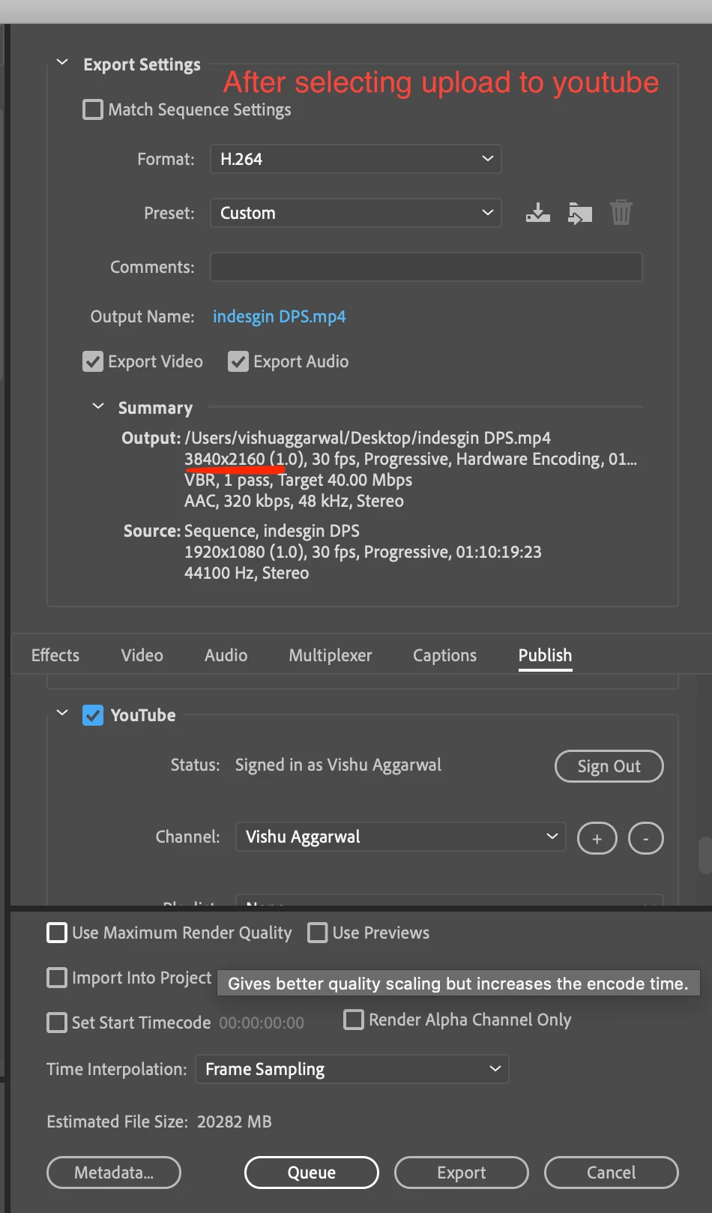This screenshot has width=712, height=1213.
Task: Click the Save Preset icon
Action: (x=537, y=213)
